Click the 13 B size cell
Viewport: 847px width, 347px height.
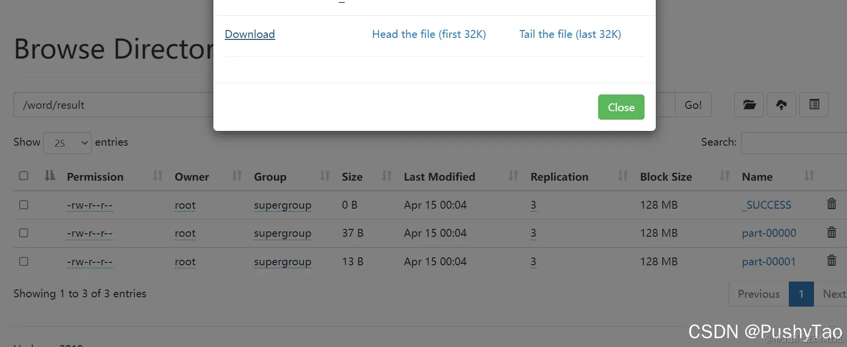(353, 262)
